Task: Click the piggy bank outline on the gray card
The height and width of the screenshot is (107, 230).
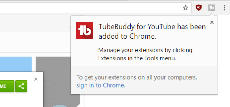Action: click(47, 66)
